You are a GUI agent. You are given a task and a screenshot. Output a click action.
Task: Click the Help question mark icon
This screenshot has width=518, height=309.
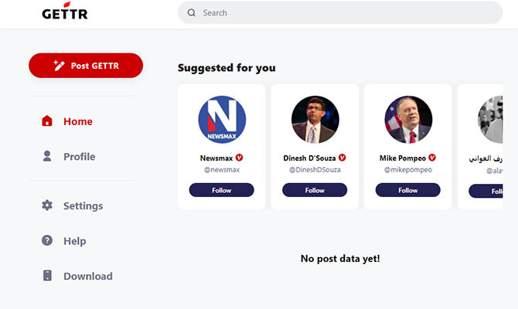coord(47,241)
